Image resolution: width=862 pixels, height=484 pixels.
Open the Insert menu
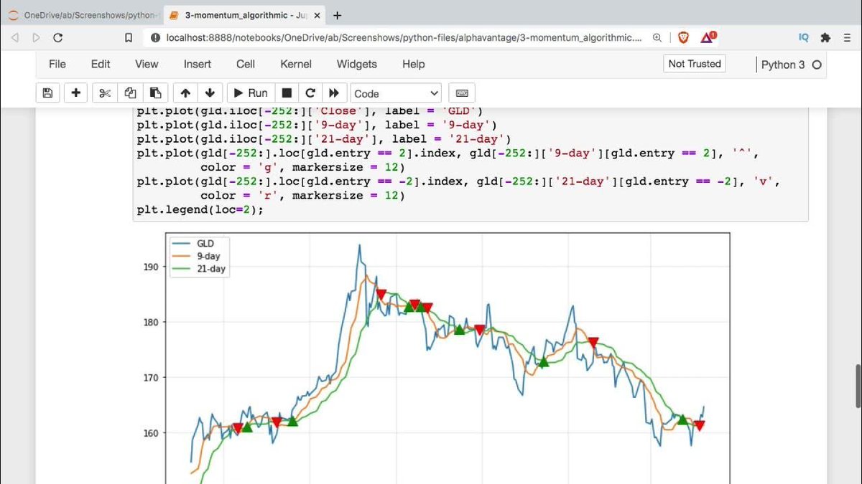coord(198,64)
